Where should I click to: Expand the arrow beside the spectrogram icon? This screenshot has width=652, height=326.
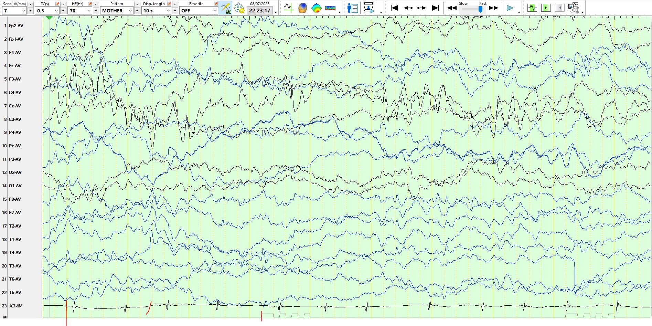(x=340, y=12)
